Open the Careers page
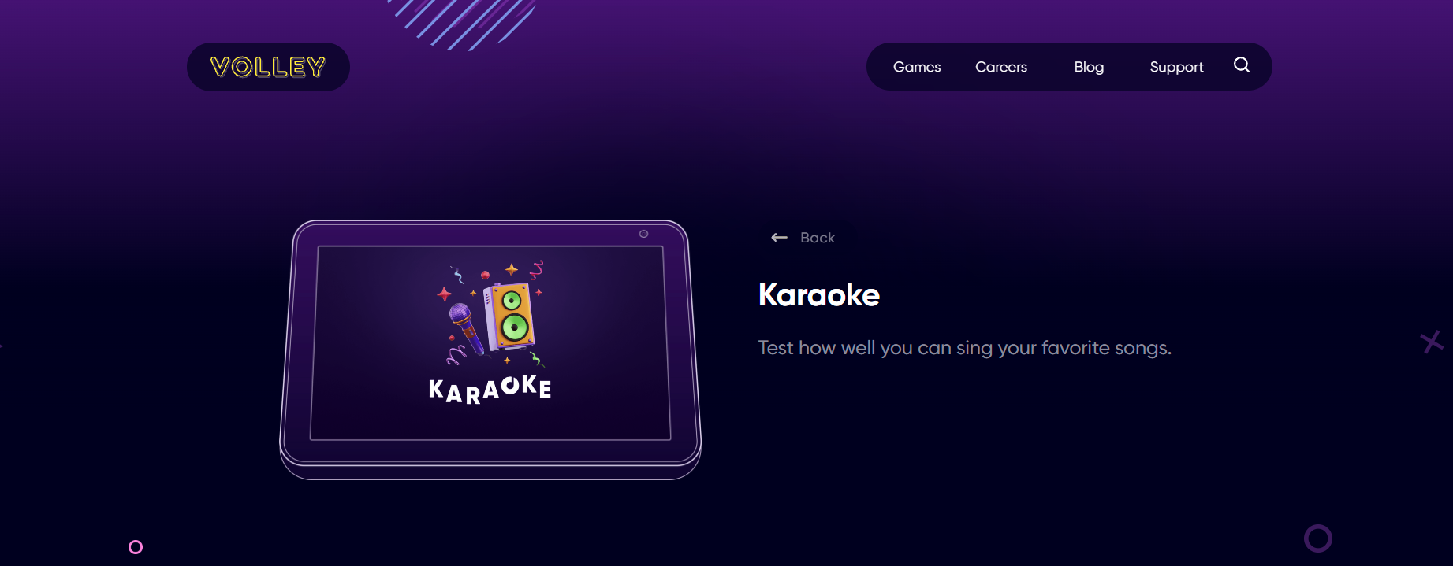Viewport: 1453px width, 566px height. click(1001, 67)
